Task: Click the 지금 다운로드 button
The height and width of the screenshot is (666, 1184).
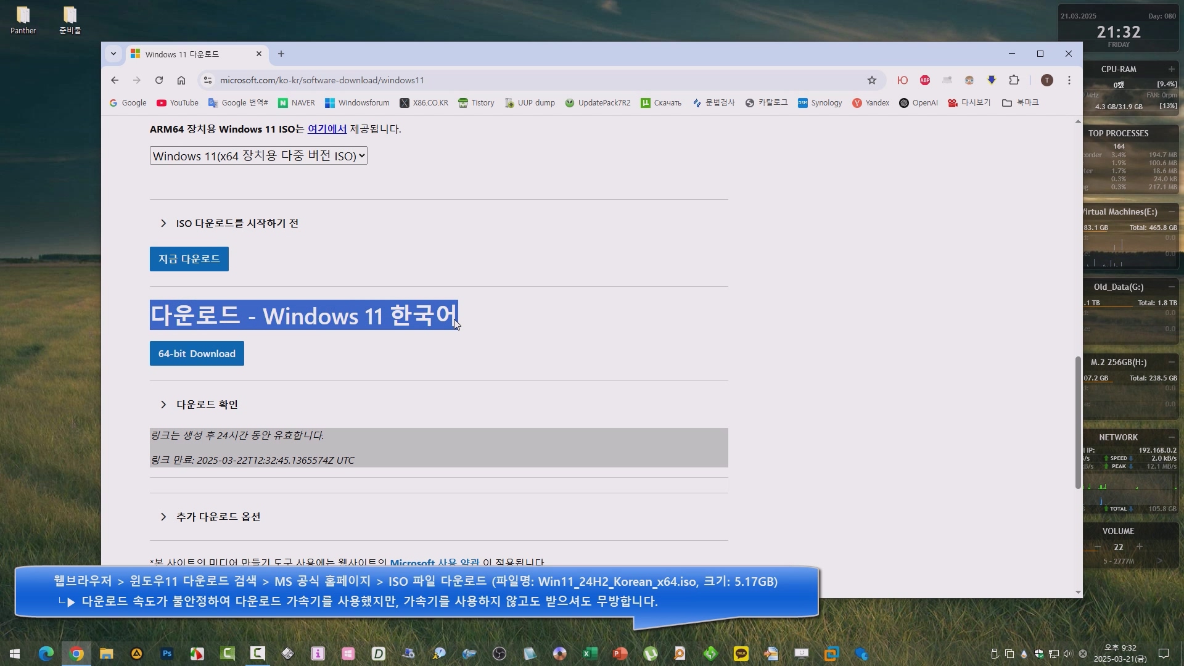Action: tap(189, 259)
